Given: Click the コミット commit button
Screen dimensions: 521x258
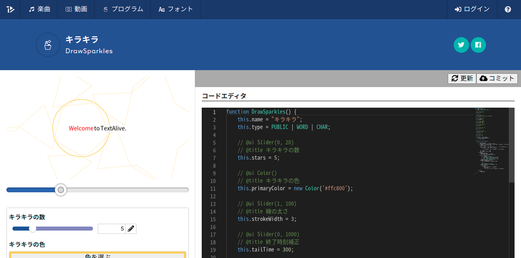Looking at the screenshot, I should point(497,79).
